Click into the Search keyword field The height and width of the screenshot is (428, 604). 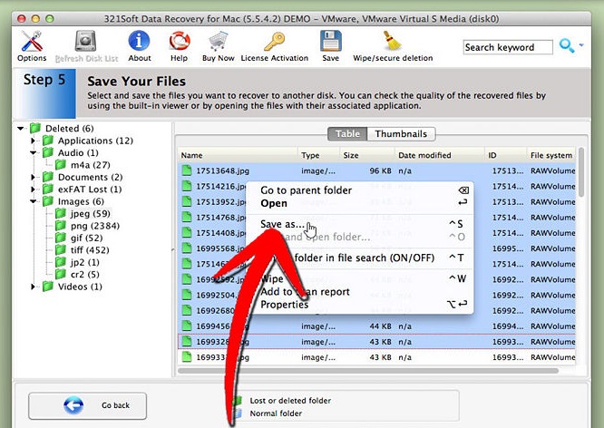(x=508, y=47)
